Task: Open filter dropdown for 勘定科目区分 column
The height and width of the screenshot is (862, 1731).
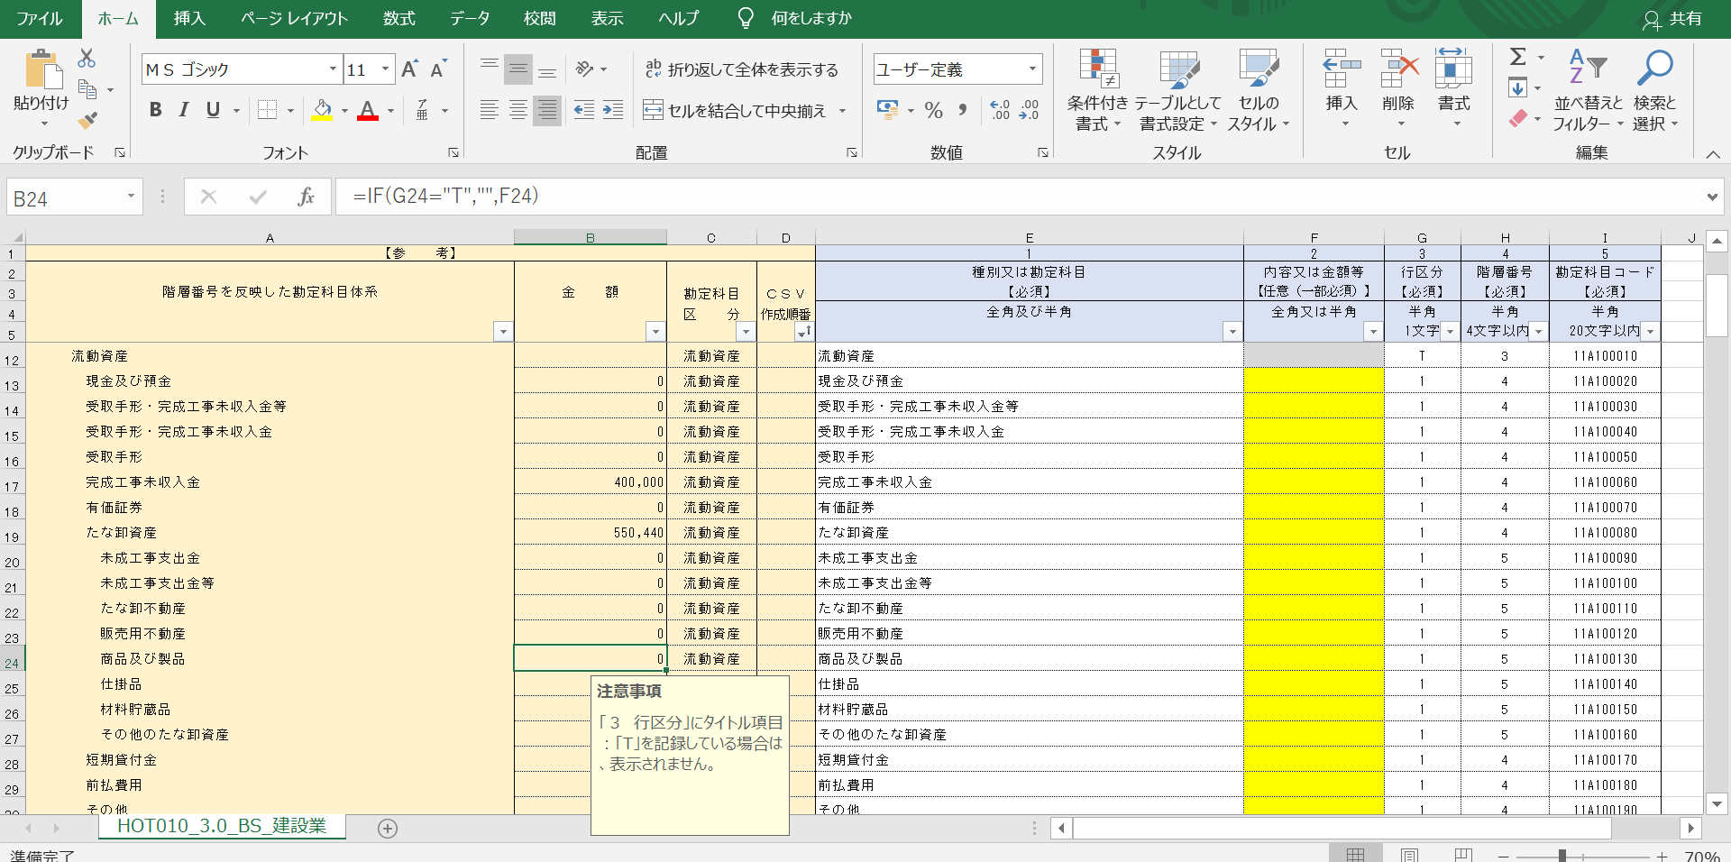Action: [x=746, y=332]
